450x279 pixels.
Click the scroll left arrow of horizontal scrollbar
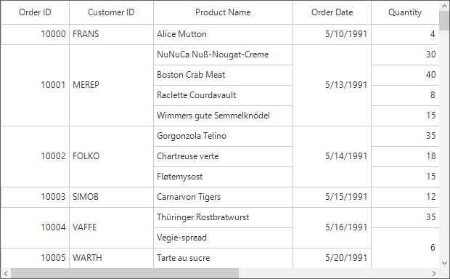tap(6, 273)
